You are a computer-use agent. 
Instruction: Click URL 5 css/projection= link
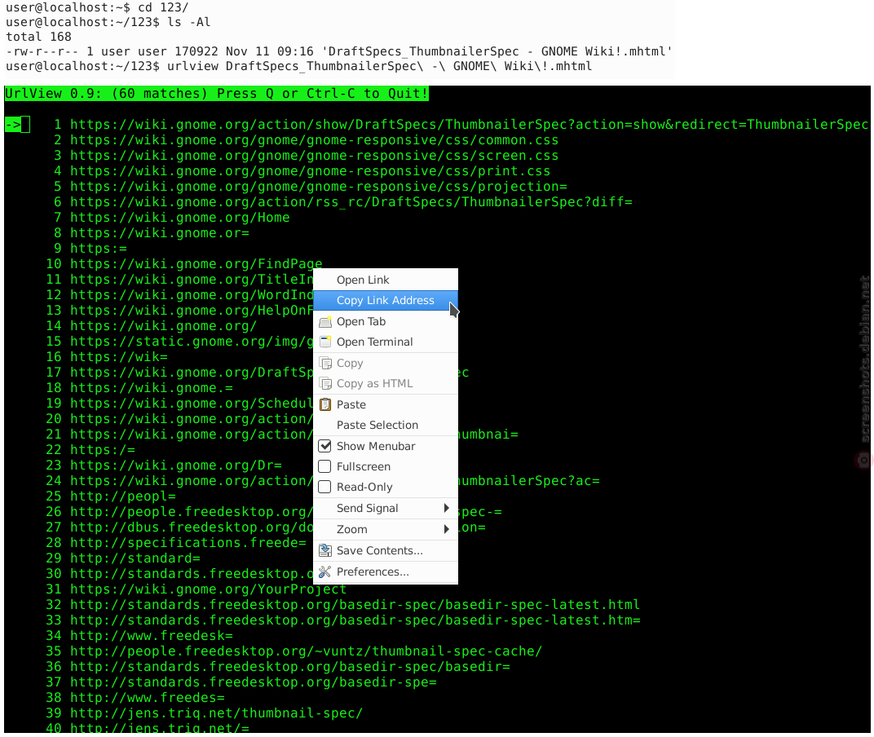[318, 187]
